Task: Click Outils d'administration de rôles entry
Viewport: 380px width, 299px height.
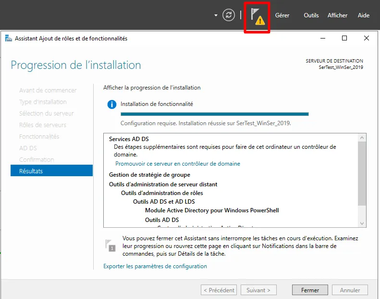Action: tap(162, 193)
